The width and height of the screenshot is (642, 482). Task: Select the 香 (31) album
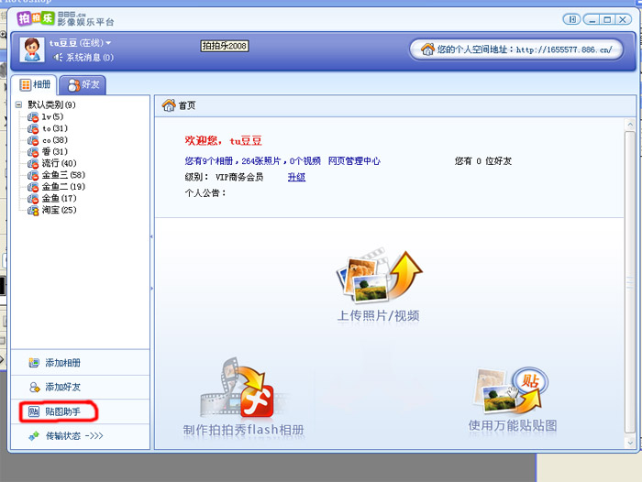point(55,151)
